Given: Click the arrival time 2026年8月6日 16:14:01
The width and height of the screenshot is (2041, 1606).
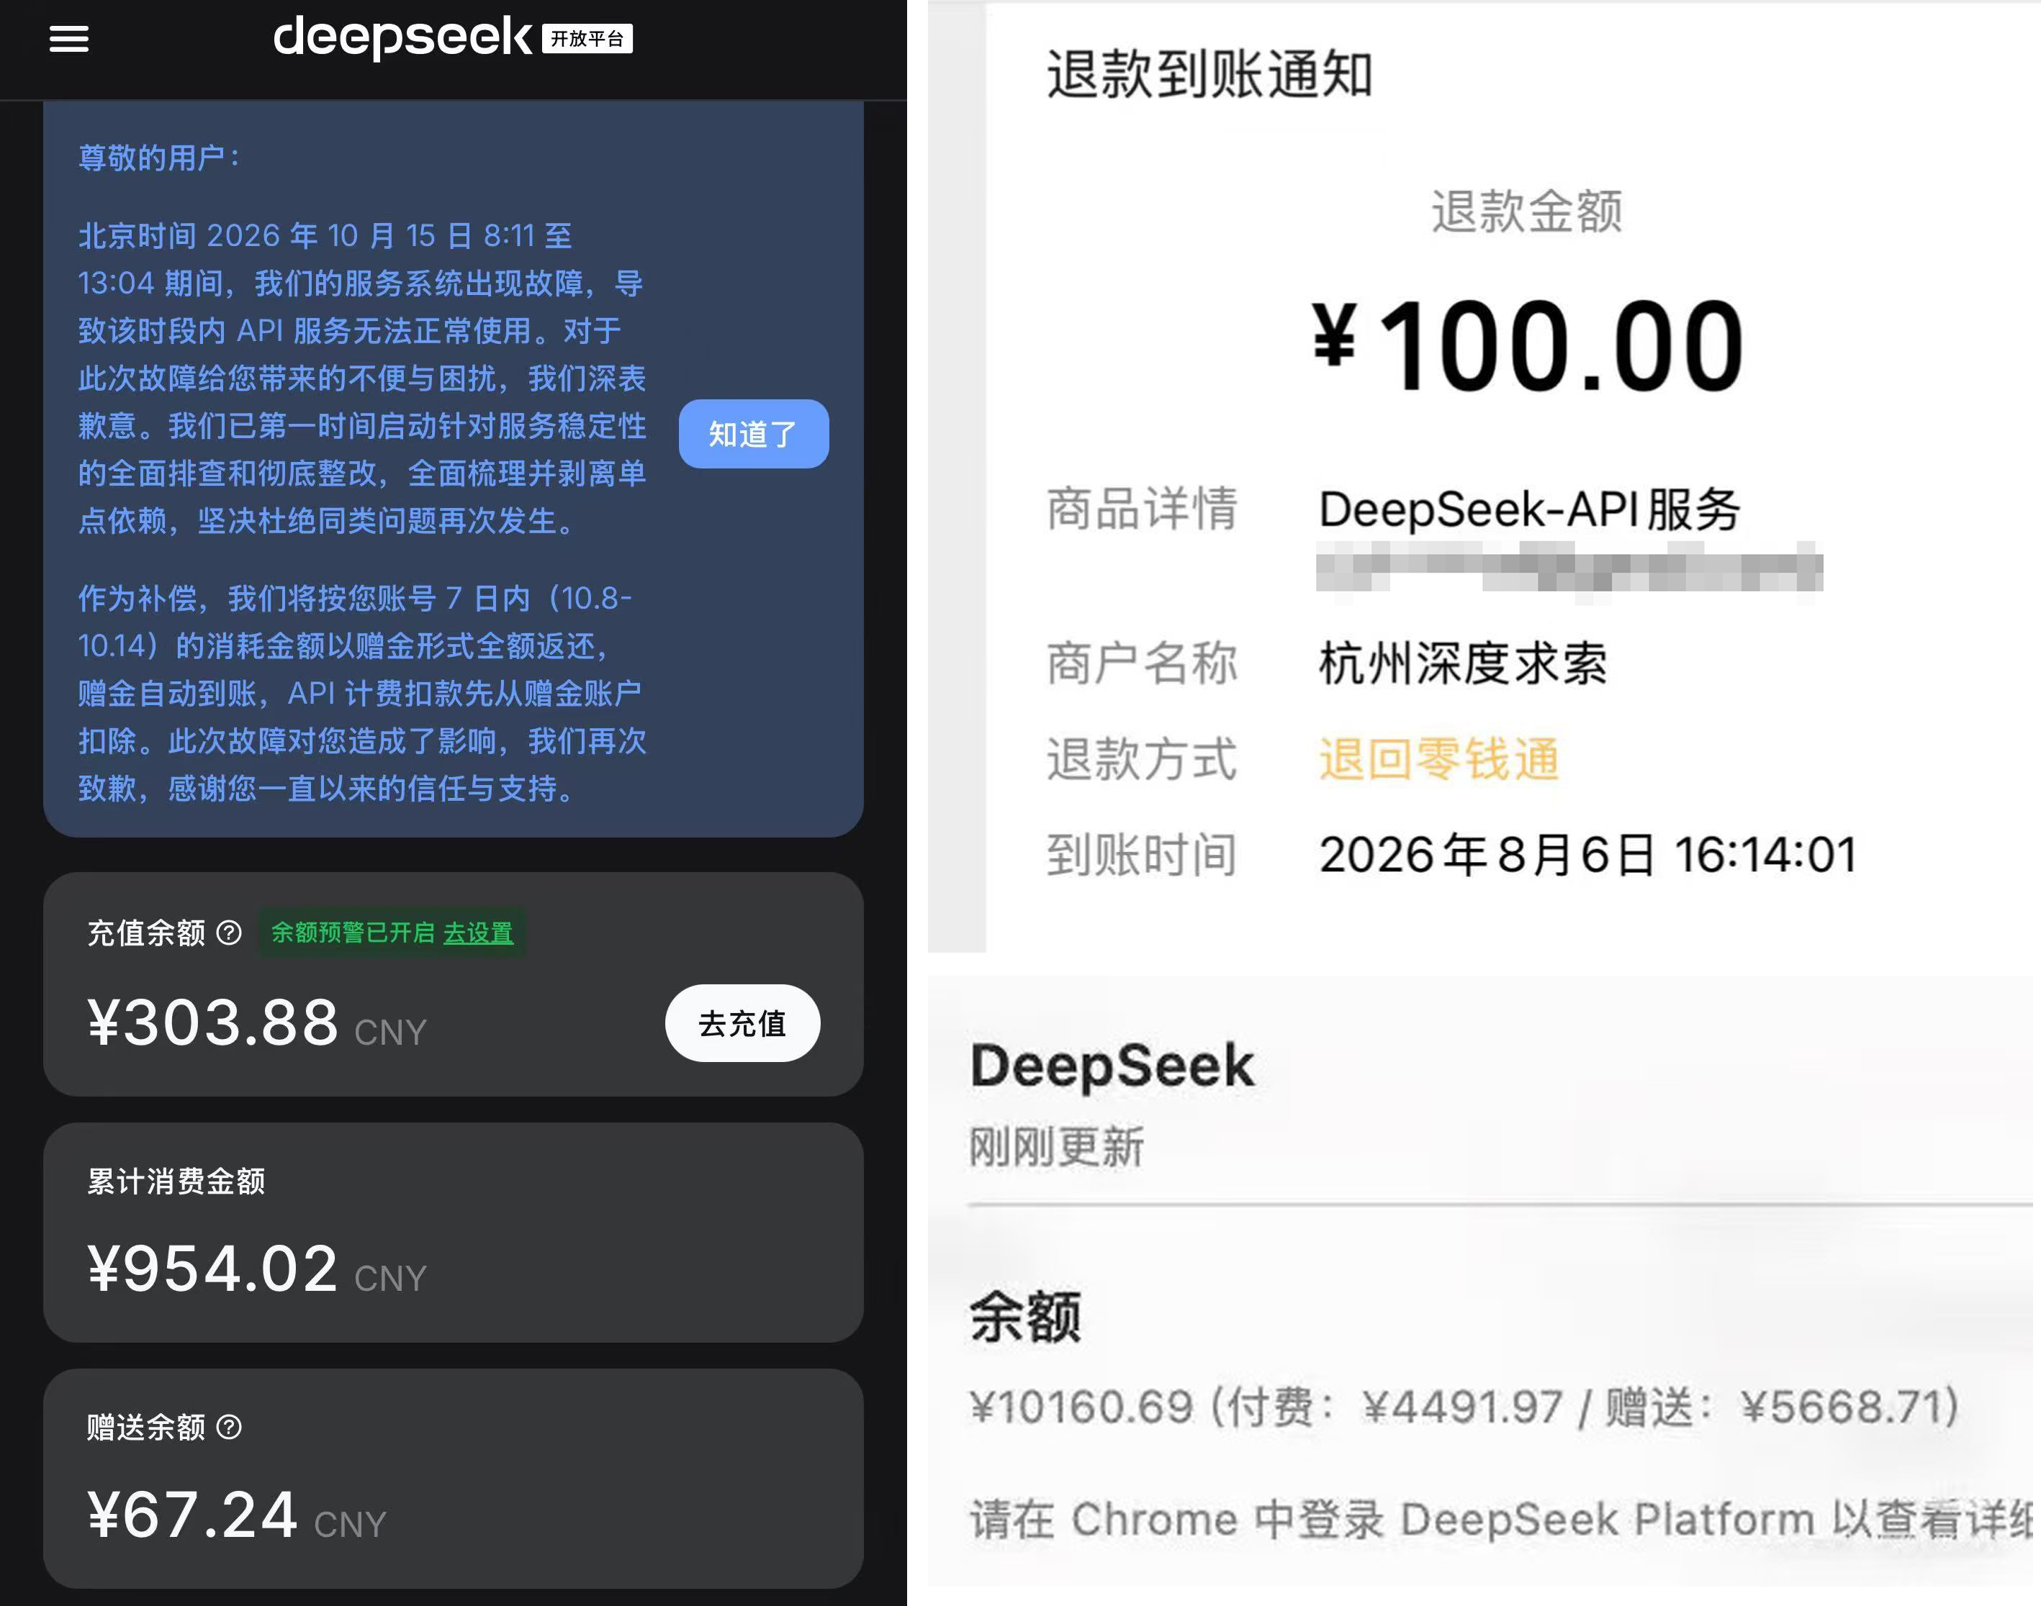Looking at the screenshot, I should pyautogui.click(x=1587, y=855).
